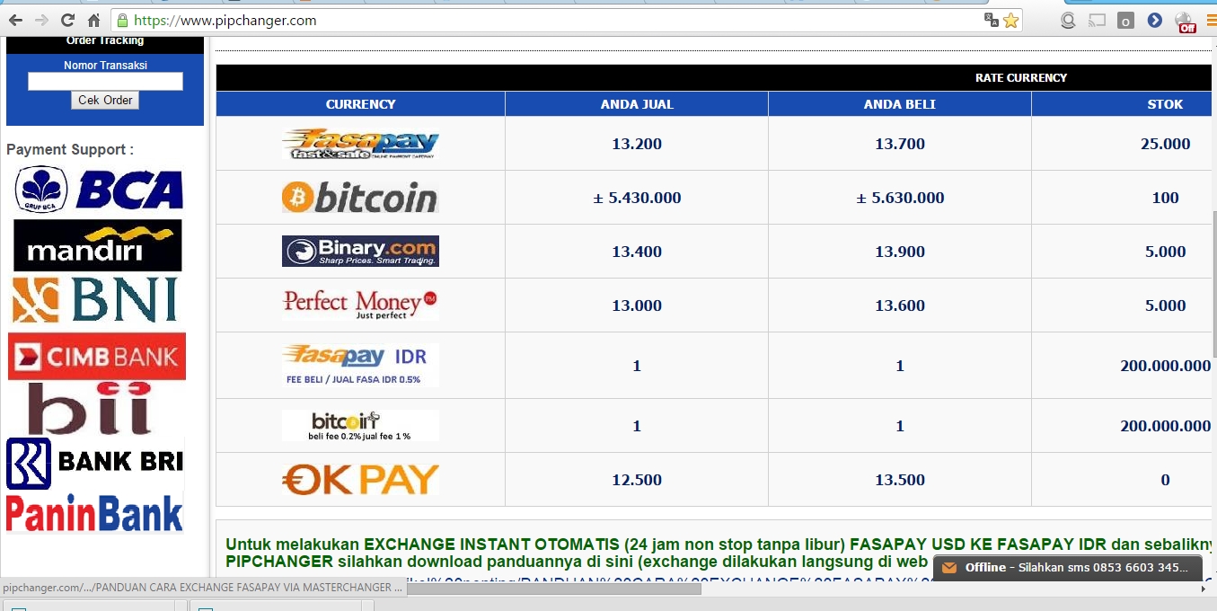Click OKPAY stock value 0
Viewport: 1217px width, 611px height.
(x=1165, y=480)
